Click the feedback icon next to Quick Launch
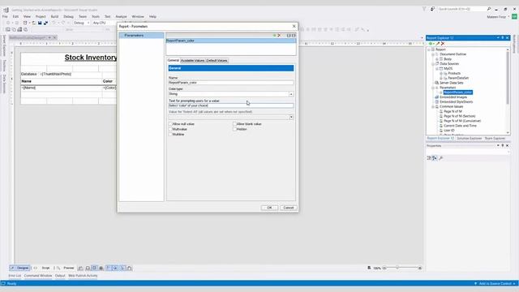This screenshot has height=292, width=519. pyautogui.click(x=432, y=9)
